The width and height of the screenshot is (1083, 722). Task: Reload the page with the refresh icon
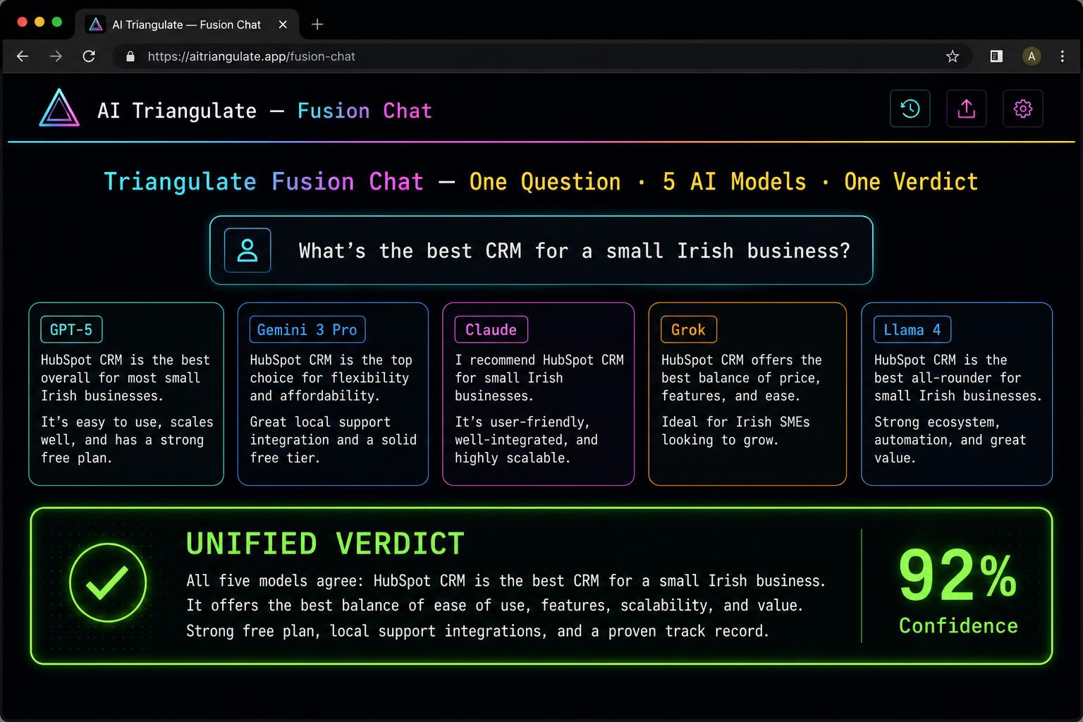pos(89,56)
